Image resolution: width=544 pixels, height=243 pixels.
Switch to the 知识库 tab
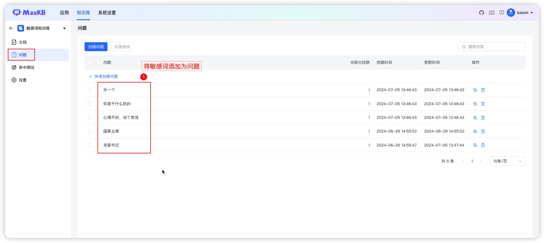click(83, 13)
